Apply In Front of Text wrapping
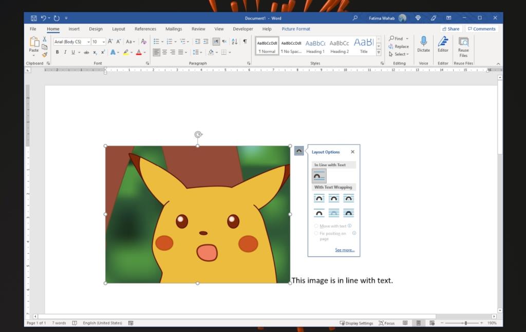Viewport: 526px width, 332px height. point(348,213)
